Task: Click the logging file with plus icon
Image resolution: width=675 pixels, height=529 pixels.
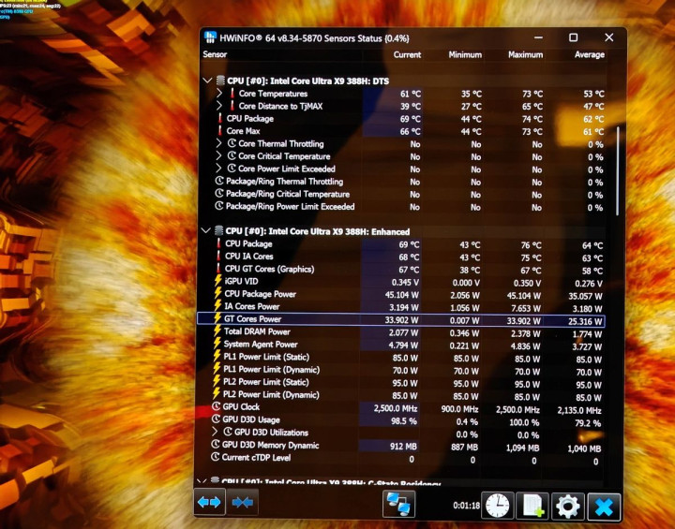Action: point(532,506)
